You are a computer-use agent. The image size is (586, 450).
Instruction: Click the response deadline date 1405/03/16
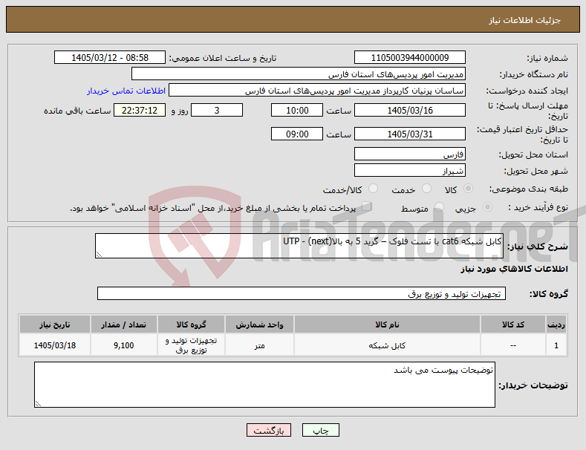click(409, 110)
